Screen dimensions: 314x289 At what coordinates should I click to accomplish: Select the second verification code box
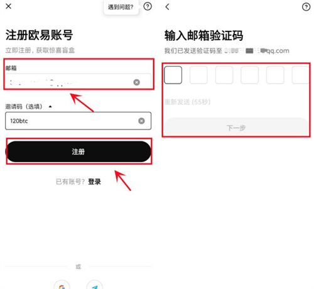(198, 75)
